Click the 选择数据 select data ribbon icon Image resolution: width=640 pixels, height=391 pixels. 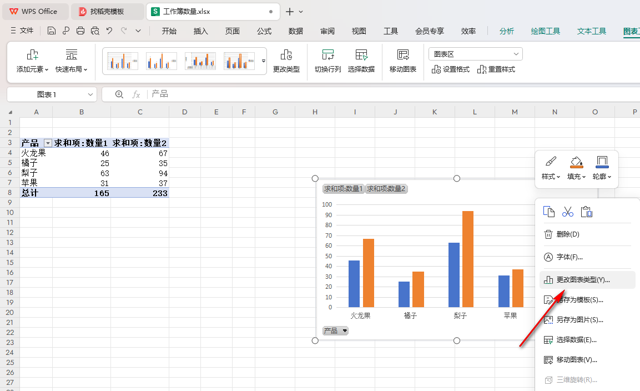(x=361, y=55)
